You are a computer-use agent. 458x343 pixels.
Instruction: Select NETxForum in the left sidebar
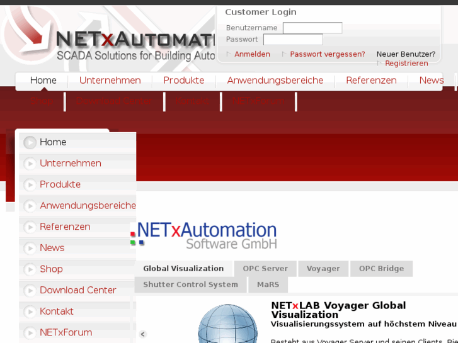click(x=66, y=332)
